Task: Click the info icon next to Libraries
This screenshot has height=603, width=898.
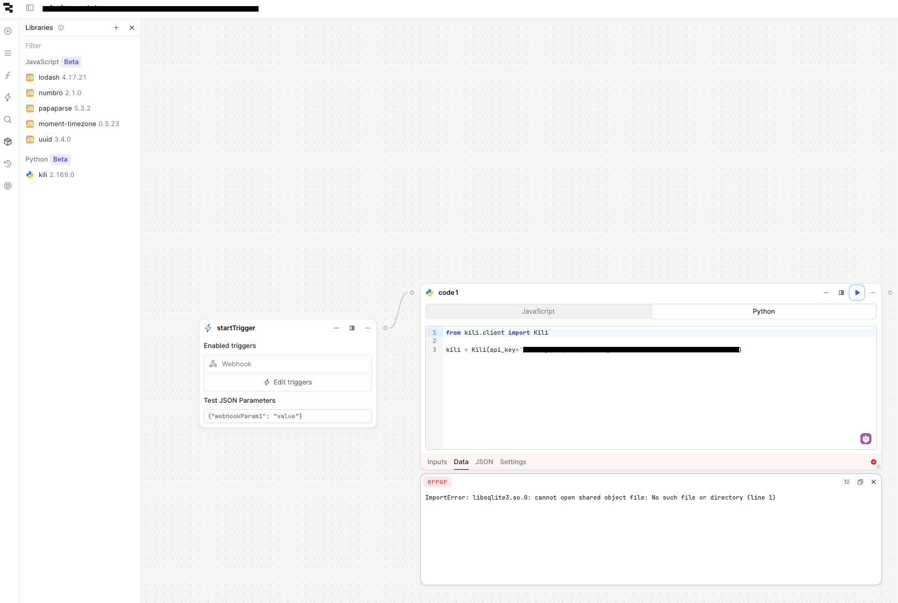Action: tap(61, 28)
